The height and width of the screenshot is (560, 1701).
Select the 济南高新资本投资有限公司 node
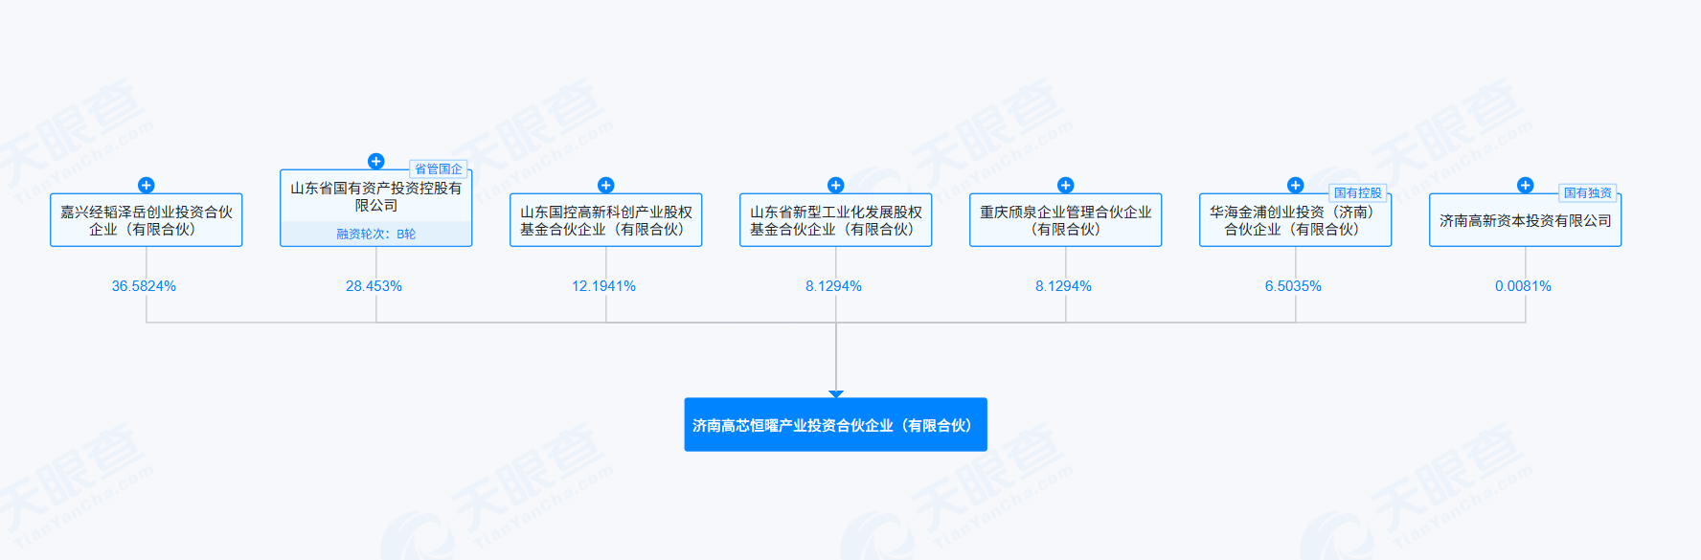[1525, 221]
